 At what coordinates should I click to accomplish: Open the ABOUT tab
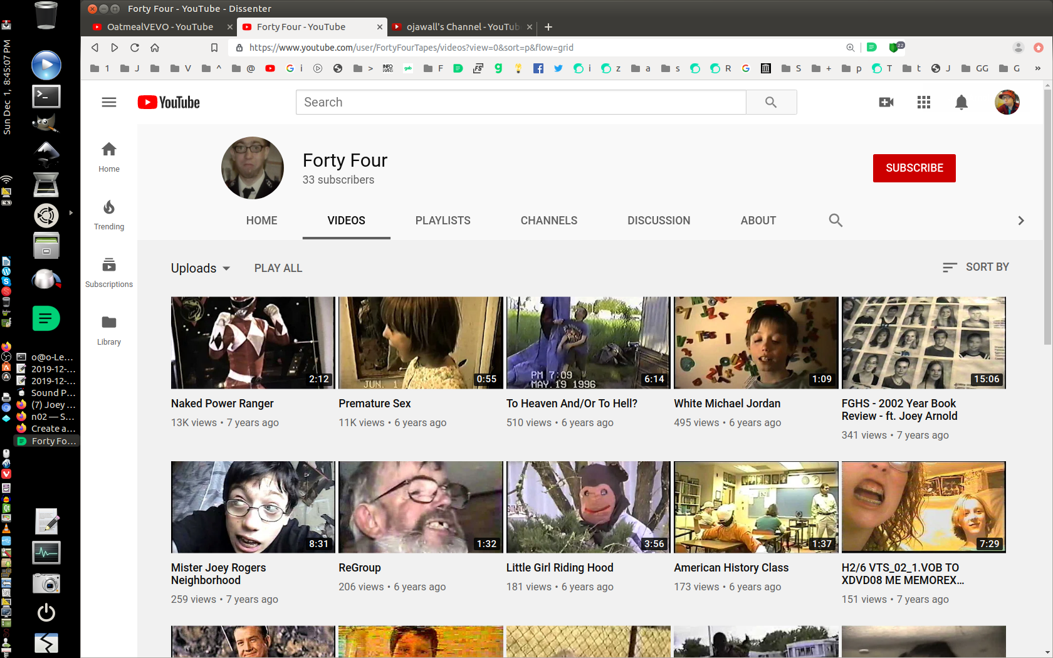point(758,221)
